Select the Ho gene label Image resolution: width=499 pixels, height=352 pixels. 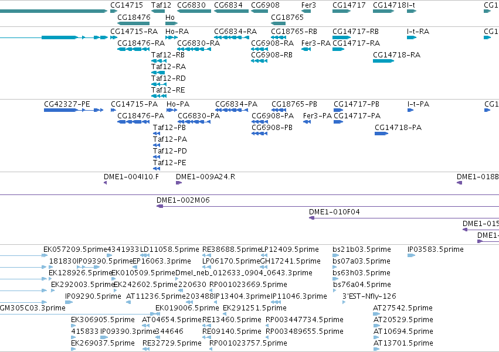[170, 17]
